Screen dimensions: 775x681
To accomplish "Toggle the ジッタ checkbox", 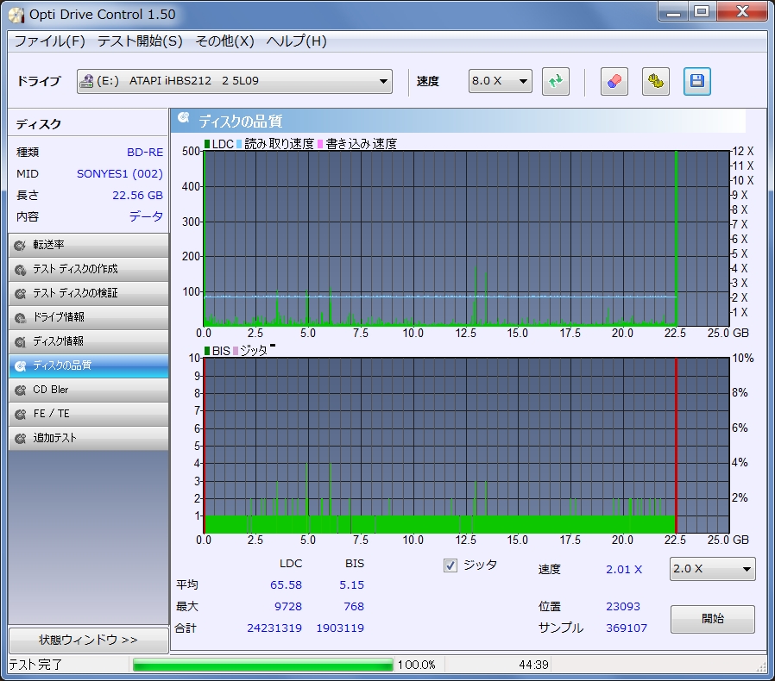I will [450, 565].
